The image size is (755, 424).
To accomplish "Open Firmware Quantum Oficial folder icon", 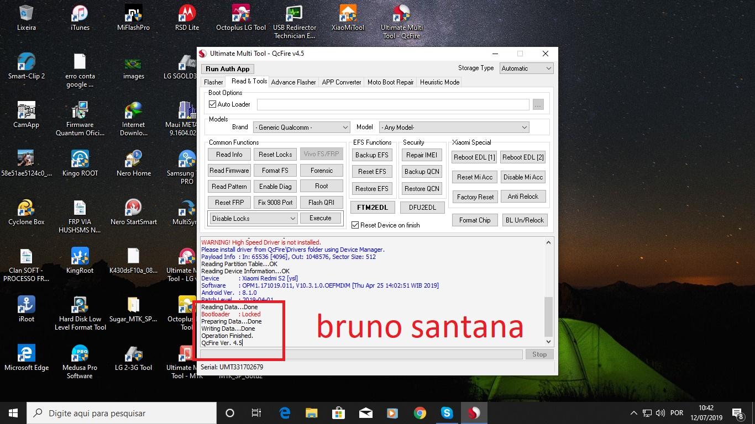I will pyautogui.click(x=80, y=119).
